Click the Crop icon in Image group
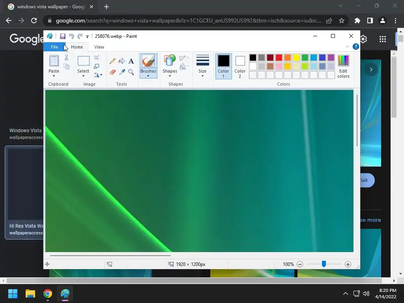 tap(96, 58)
